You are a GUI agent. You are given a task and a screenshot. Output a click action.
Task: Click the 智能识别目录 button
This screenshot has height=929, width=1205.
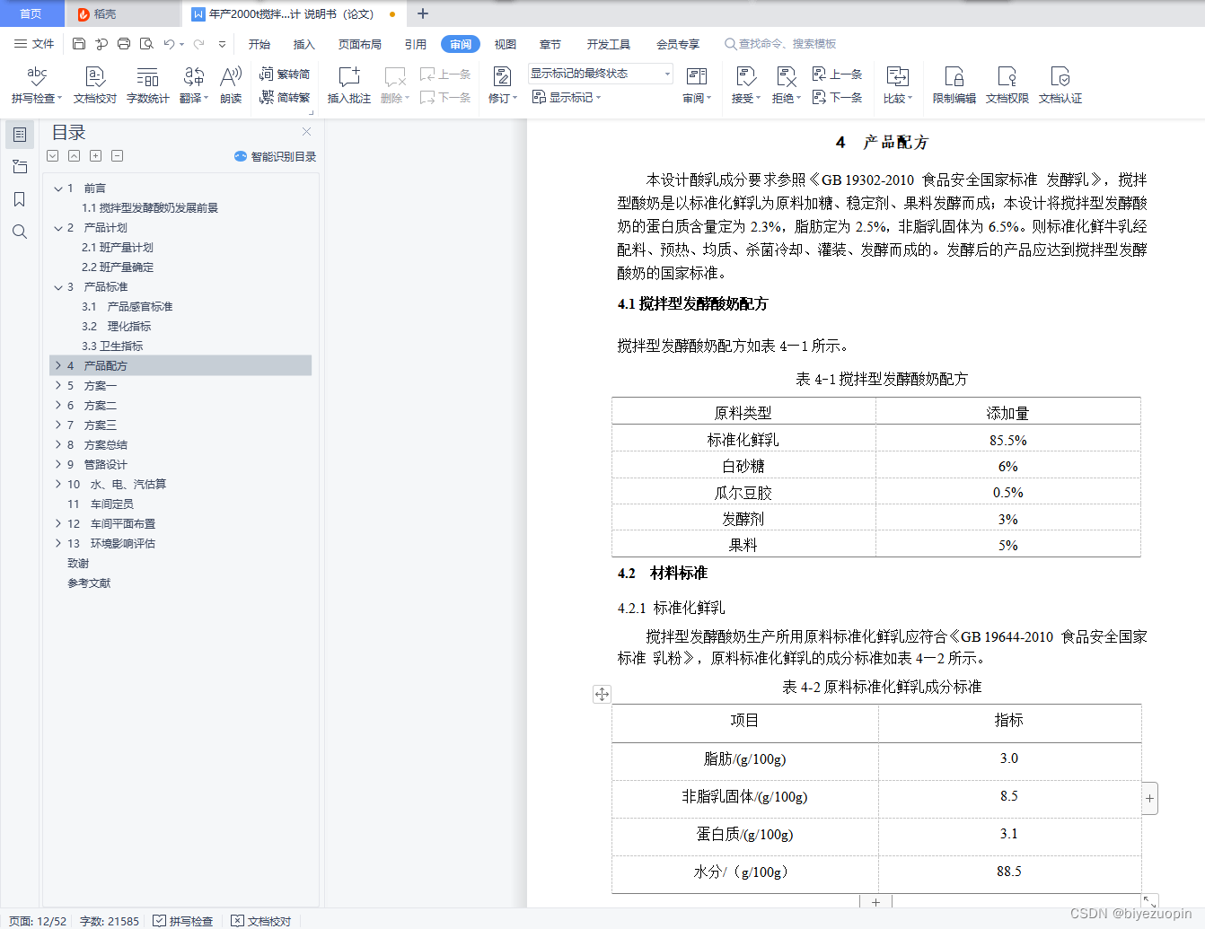coord(273,156)
